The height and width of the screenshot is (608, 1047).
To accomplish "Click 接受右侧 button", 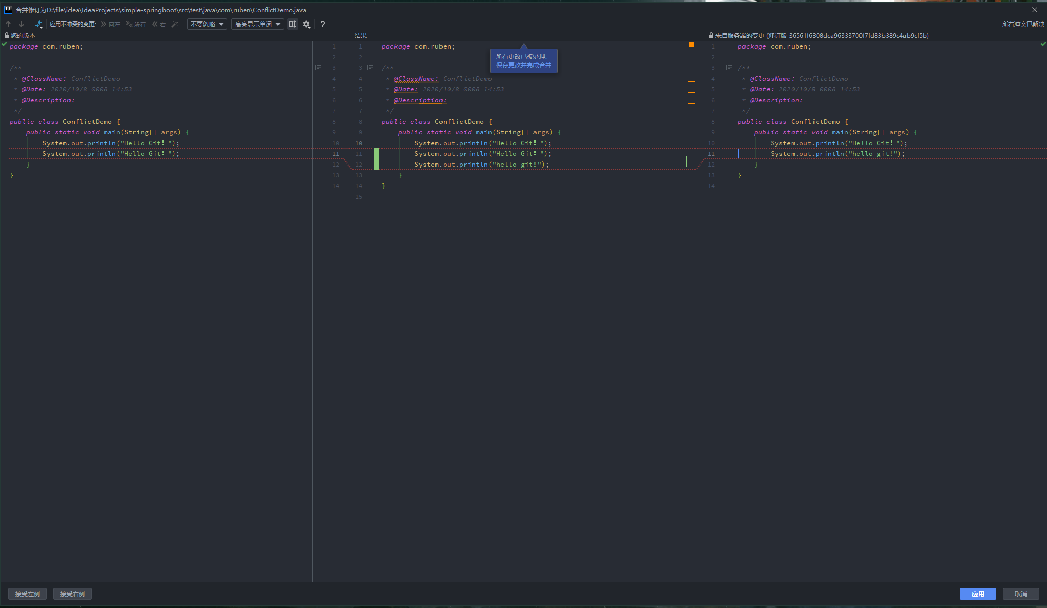I will 73,594.
